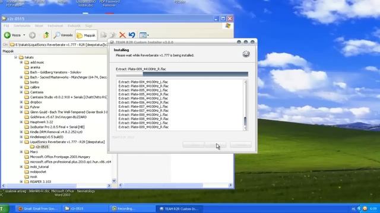Viewport: 380px width, 213px height.
Task: Expand the mobi_tutorial folder node
Action: click(21, 167)
